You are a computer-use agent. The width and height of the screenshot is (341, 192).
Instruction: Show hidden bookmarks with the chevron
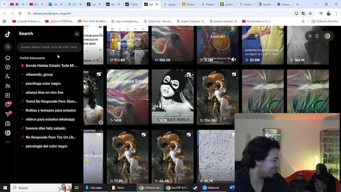click(303, 21)
